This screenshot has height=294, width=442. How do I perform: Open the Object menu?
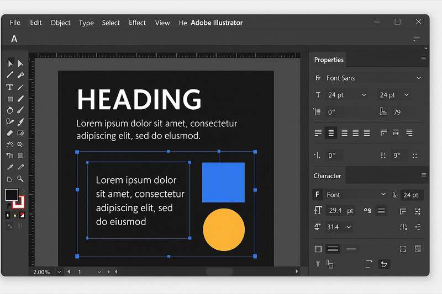point(60,23)
